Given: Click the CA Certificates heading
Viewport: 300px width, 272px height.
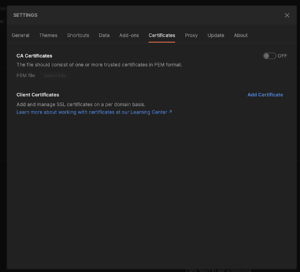Looking at the screenshot, I should [35, 56].
